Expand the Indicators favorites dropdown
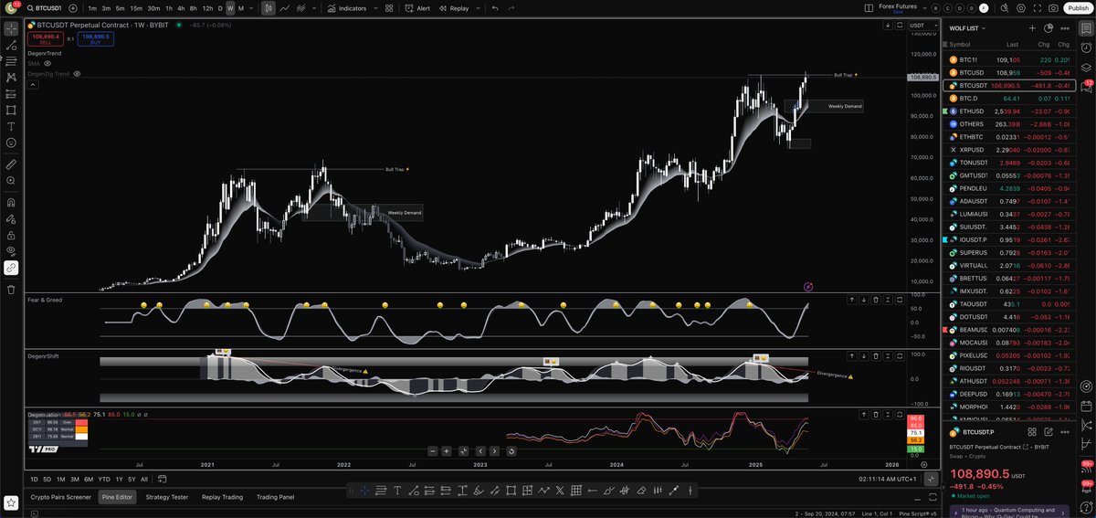This screenshot has width=1096, height=518. [x=374, y=7]
